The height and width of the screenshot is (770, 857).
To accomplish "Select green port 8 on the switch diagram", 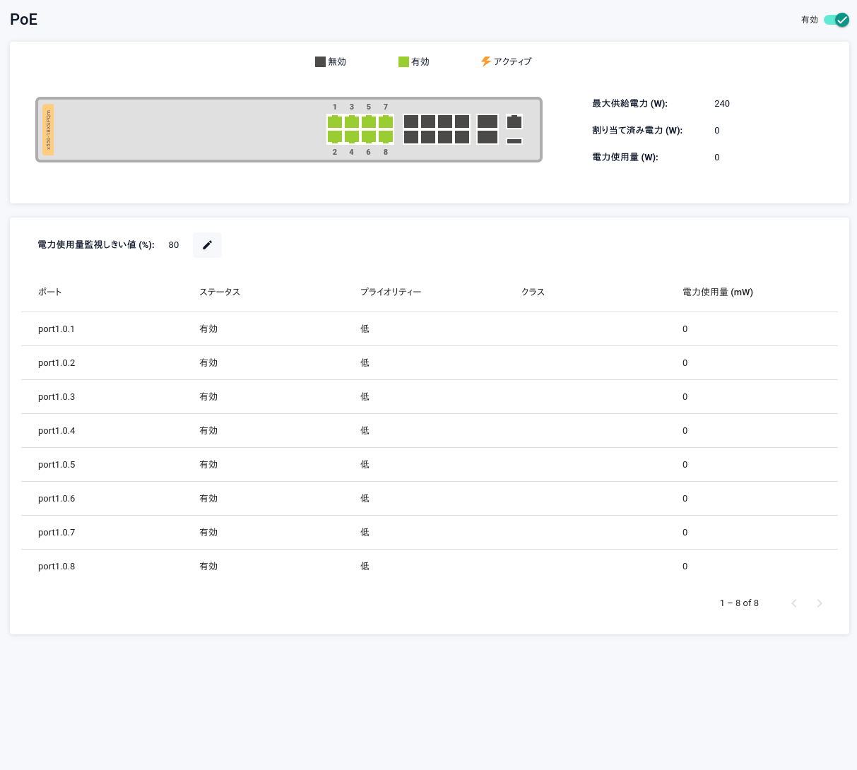I will 386,137.
